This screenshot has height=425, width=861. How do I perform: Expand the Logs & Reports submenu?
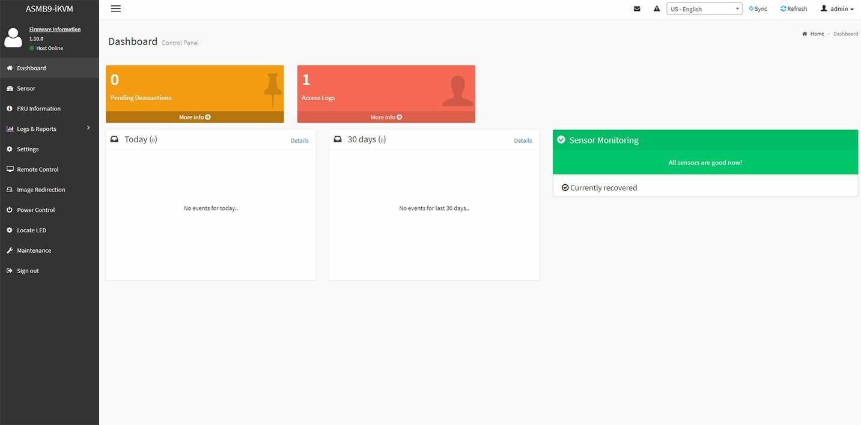tap(49, 129)
